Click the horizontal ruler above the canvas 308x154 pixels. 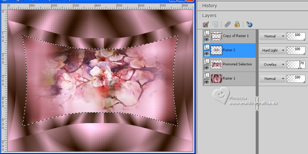click(x=100, y=7)
